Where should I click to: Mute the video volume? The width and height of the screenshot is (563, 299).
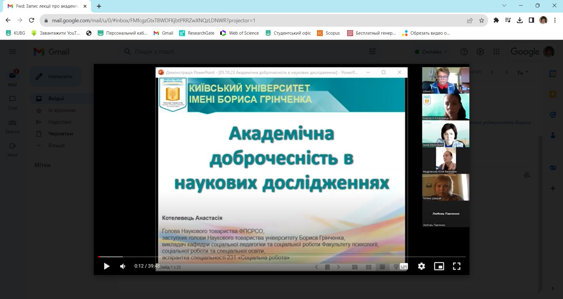click(x=123, y=266)
